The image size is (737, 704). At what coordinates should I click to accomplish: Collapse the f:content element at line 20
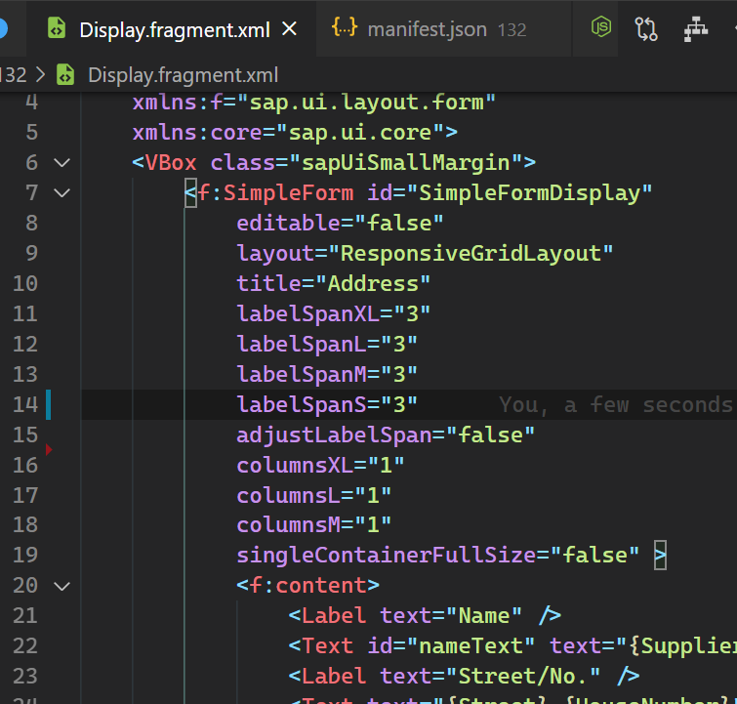coord(62,587)
